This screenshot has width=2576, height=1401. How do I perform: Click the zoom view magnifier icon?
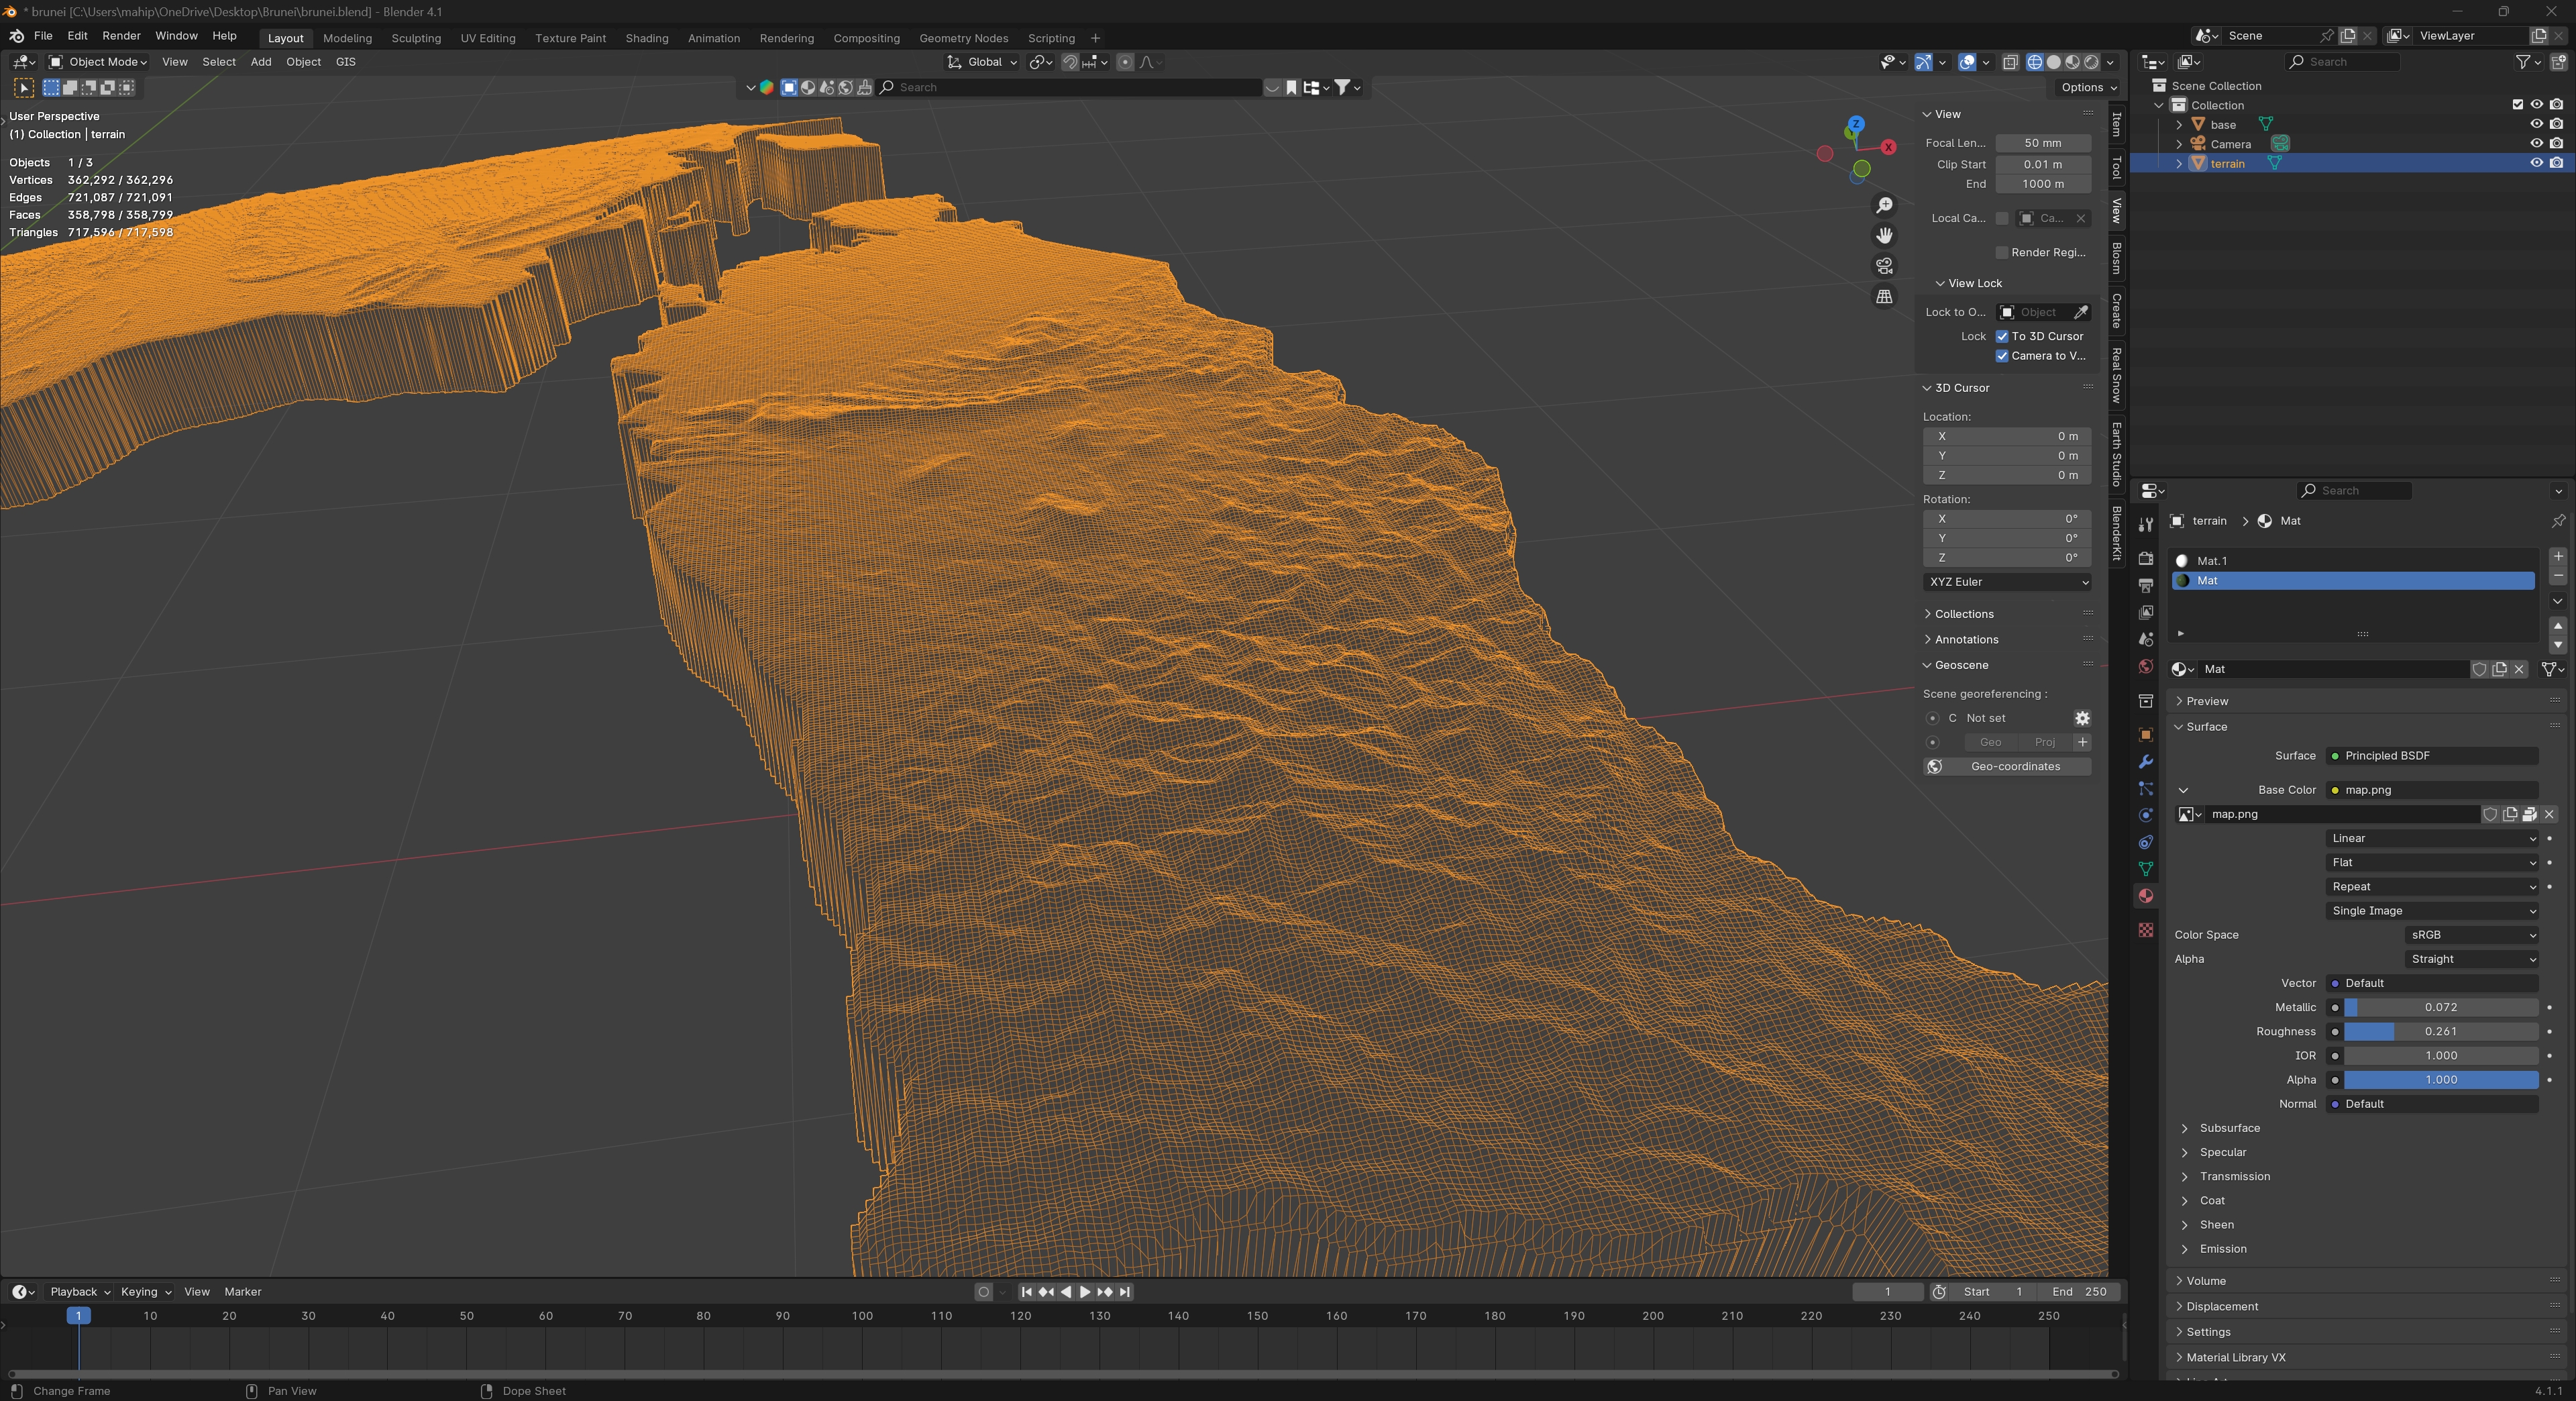click(x=1884, y=205)
